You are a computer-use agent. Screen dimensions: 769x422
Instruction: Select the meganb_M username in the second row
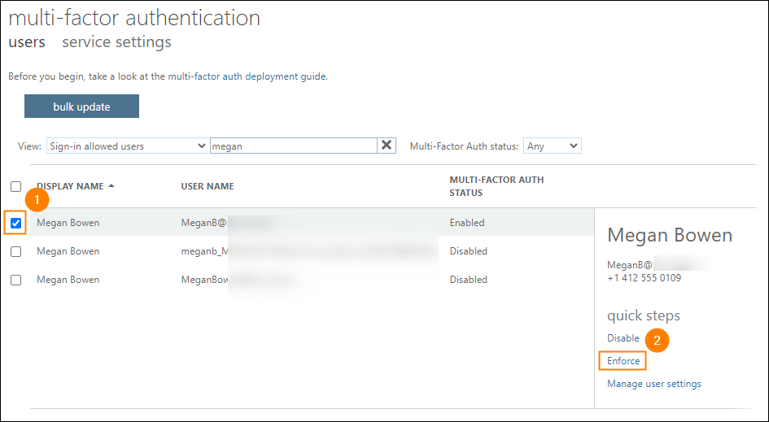point(203,251)
